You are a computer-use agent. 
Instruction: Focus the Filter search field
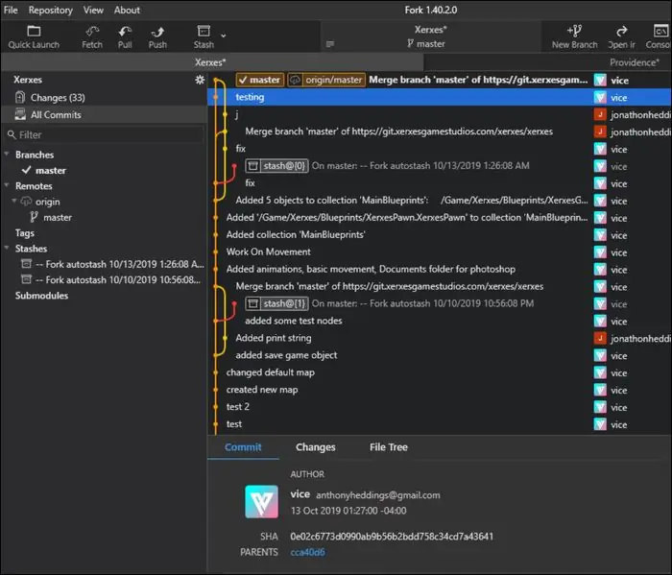click(x=104, y=135)
